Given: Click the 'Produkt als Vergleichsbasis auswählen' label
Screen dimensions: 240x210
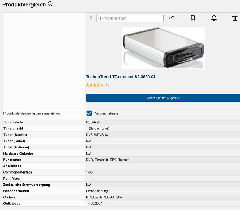Looking at the screenshot, I should pos(31,113).
